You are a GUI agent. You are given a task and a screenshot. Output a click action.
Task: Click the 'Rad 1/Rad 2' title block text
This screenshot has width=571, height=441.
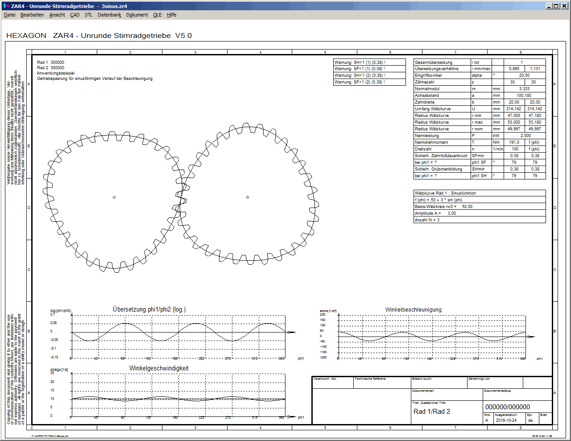(431, 412)
